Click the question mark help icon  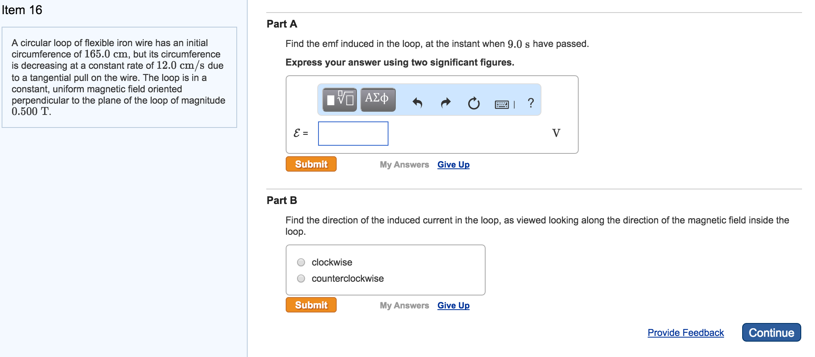[531, 103]
